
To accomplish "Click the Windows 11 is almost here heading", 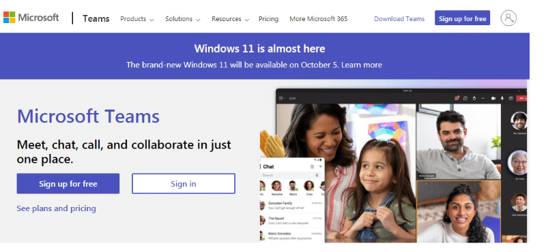I will click(x=260, y=48).
